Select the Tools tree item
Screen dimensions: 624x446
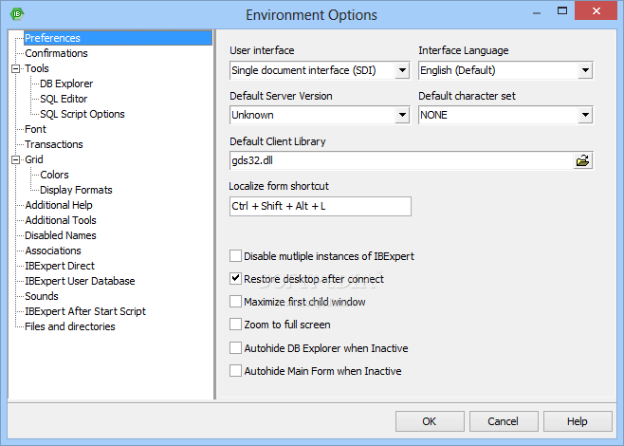click(x=37, y=68)
